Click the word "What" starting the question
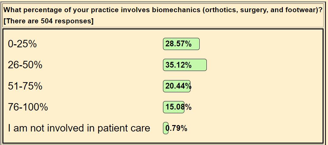This screenshot has height=145, width=328. point(12,10)
